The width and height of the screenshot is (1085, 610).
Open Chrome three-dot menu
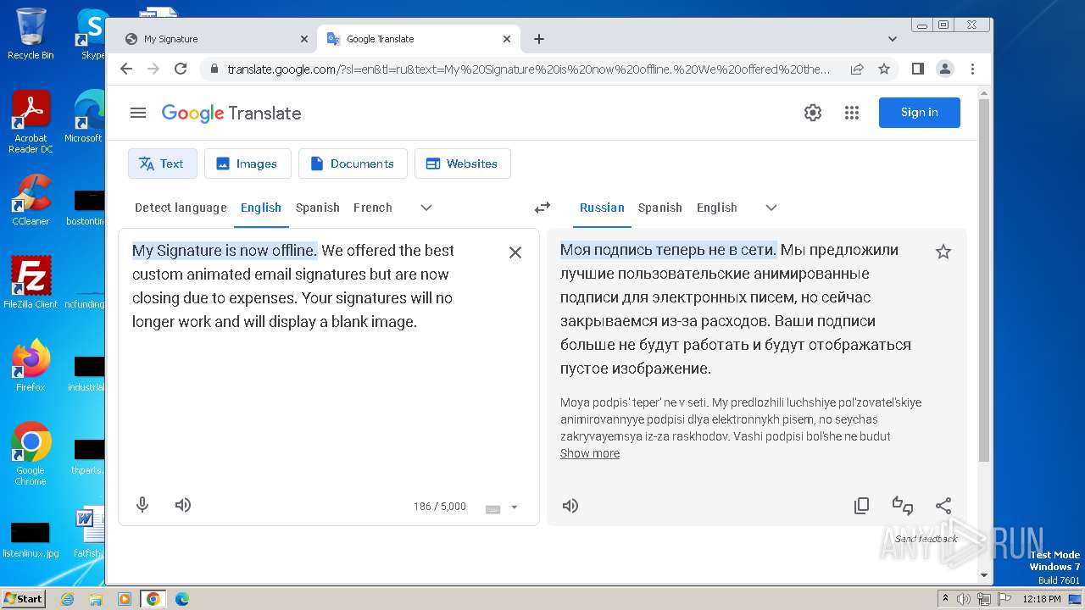pyautogui.click(x=972, y=69)
